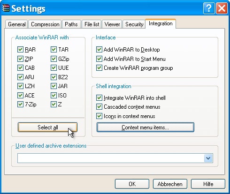230x194 pixels.
Task: Disable Add WinRAR to Desktop
Action: [x=99, y=50]
